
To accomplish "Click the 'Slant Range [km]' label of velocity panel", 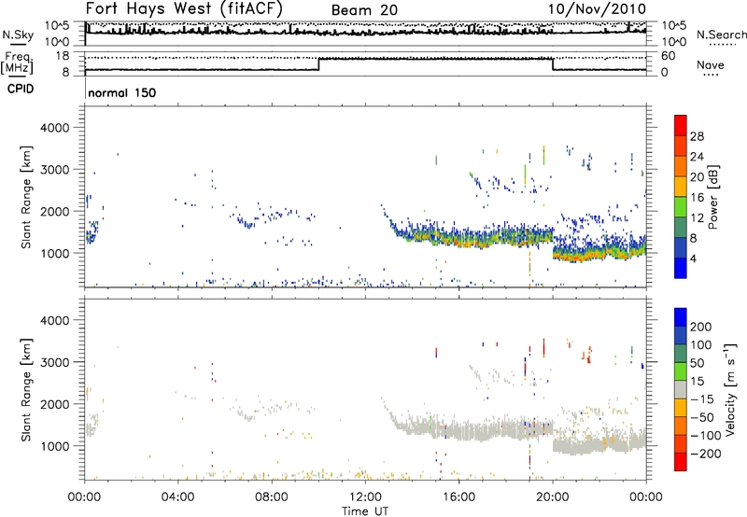I will coord(26,389).
